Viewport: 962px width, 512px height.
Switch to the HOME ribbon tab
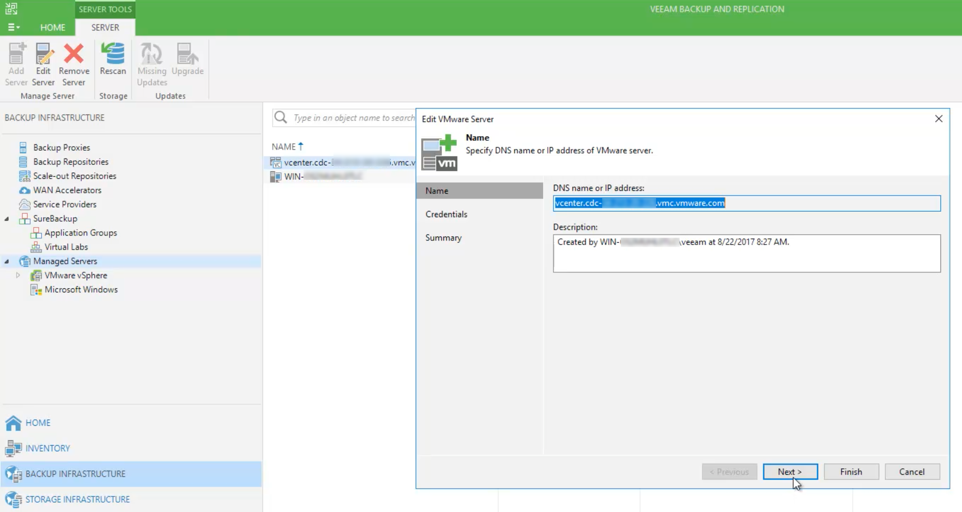tap(53, 27)
